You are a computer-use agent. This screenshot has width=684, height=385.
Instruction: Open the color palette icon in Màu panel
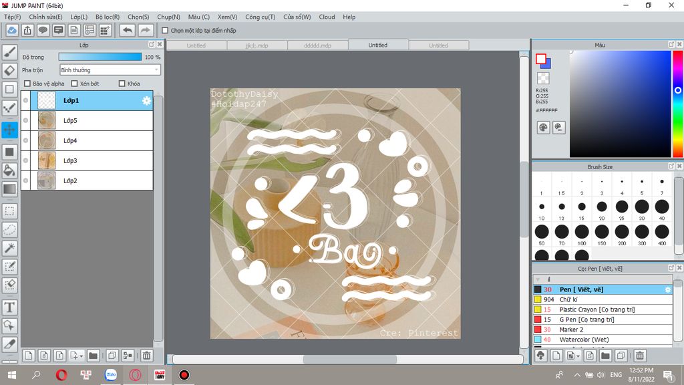coord(543,128)
